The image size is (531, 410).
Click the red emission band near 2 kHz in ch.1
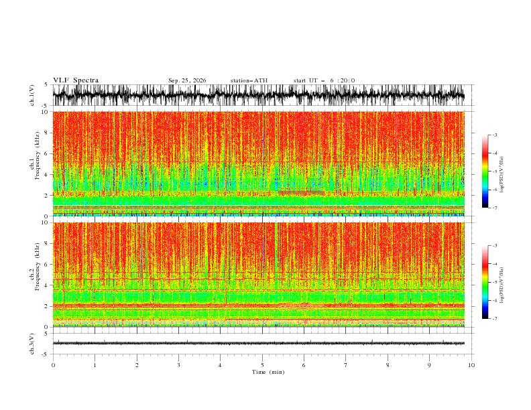point(301,193)
